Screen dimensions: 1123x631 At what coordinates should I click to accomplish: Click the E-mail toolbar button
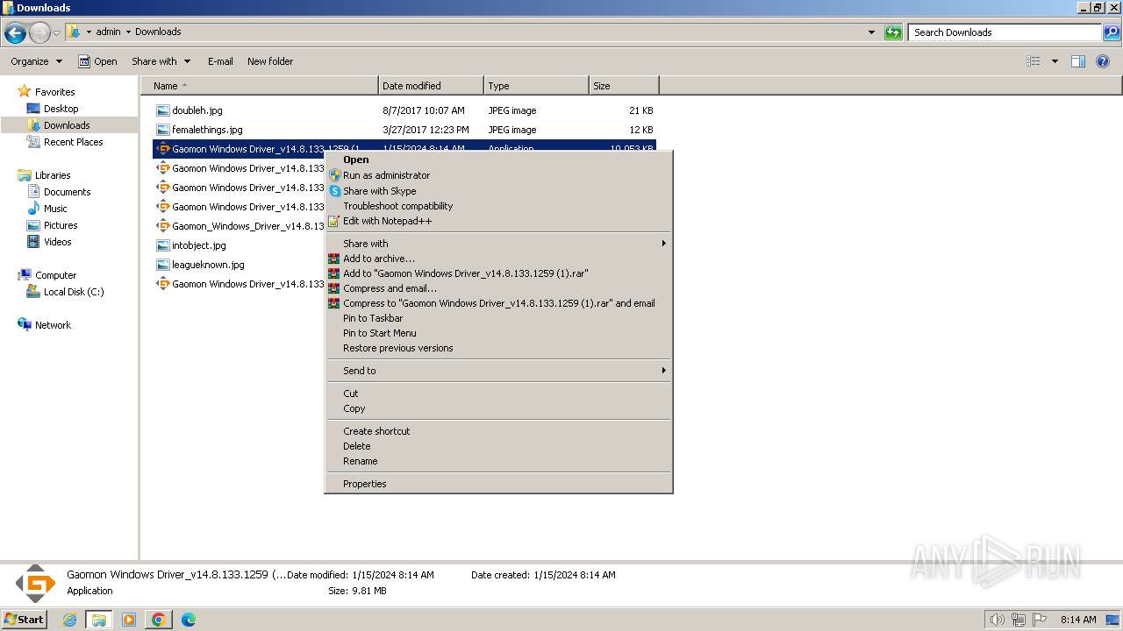point(220,61)
